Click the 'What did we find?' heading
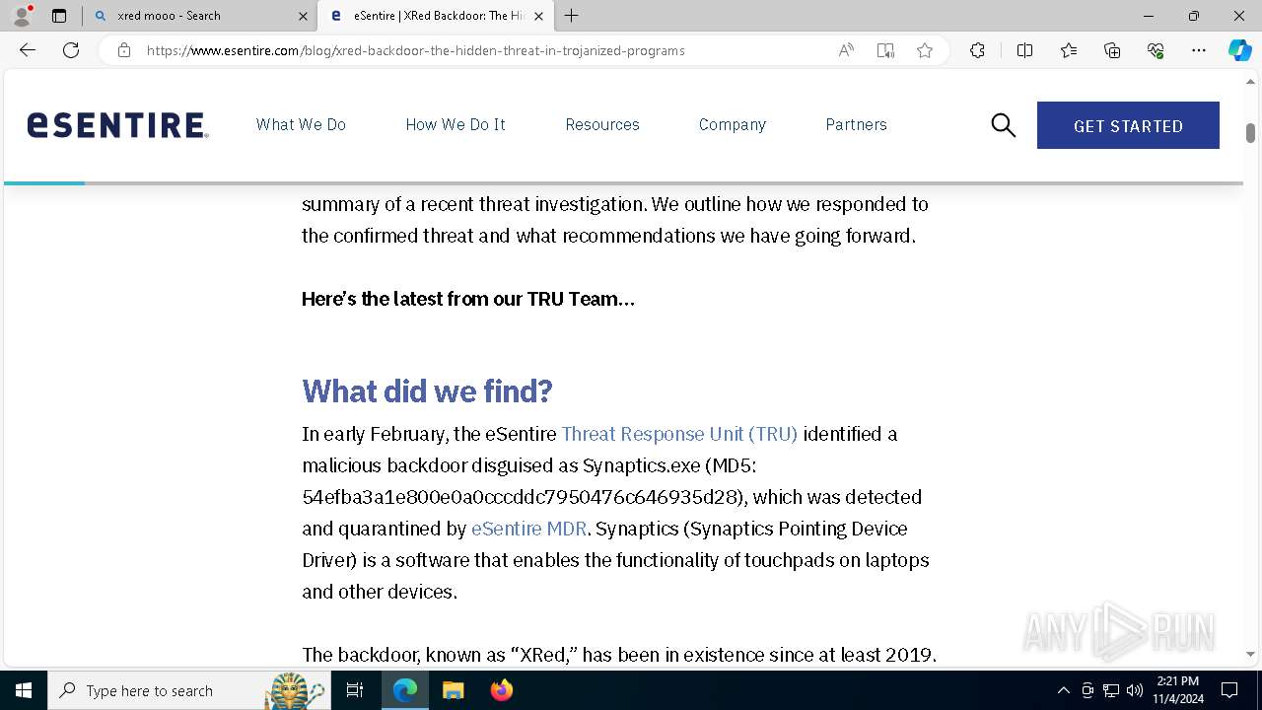Image resolution: width=1262 pixels, height=710 pixels. (427, 390)
